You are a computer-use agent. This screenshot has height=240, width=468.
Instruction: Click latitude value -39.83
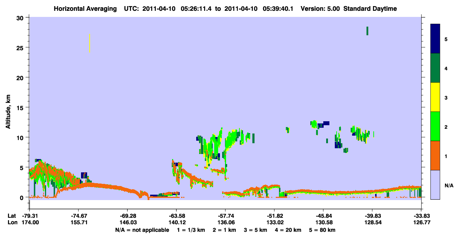pyautogui.click(x=372, y=216)
